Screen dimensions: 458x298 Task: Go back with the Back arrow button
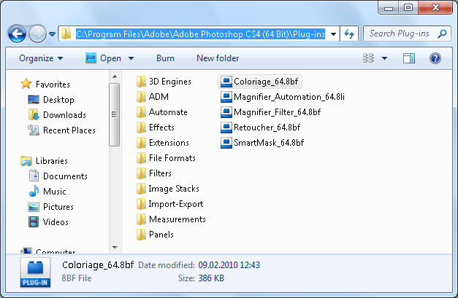(x=17, y=34)
